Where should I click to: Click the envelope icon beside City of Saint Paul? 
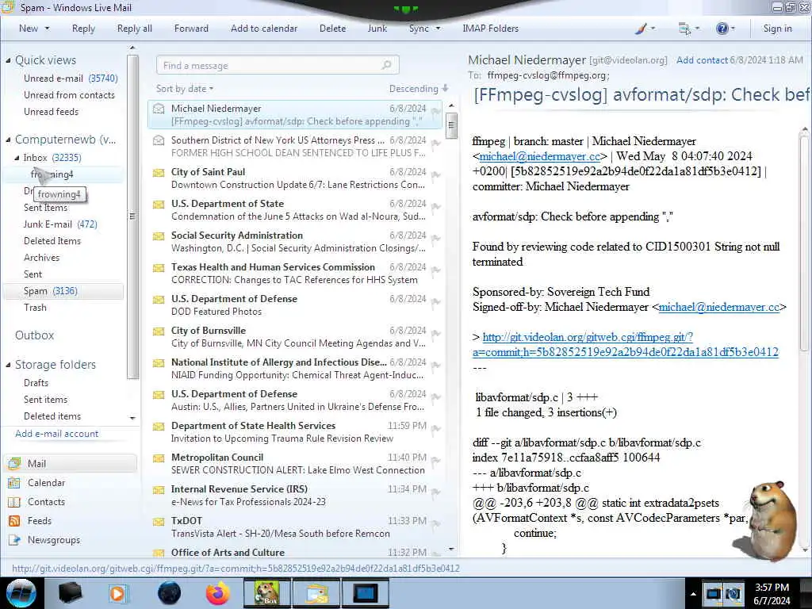coord(159,172)
